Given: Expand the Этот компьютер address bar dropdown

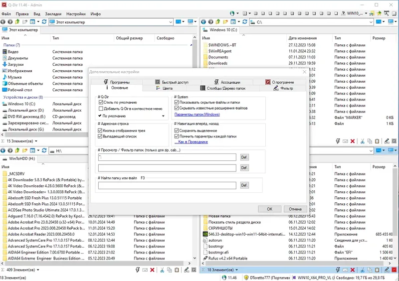Looking at the screenshot, I should pos(171,22).
